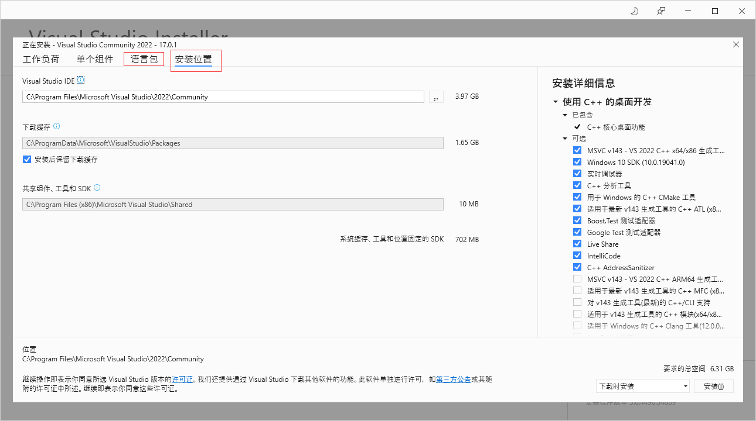
Task: Switch to 语言包 tab
Action: pos(144,59)
